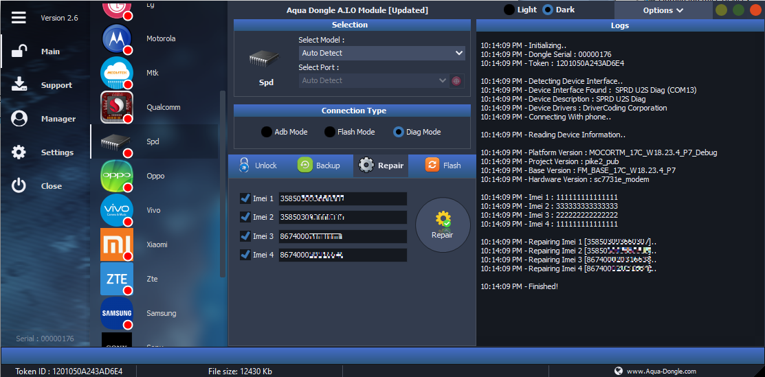Screen dimensions: 765x377
Task: Select the Adb Mode radio button
Action: click(267, 132)
